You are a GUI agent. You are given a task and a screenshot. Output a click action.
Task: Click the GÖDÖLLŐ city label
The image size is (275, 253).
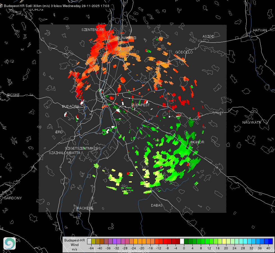pyautogui.click(x=184, y=52)
